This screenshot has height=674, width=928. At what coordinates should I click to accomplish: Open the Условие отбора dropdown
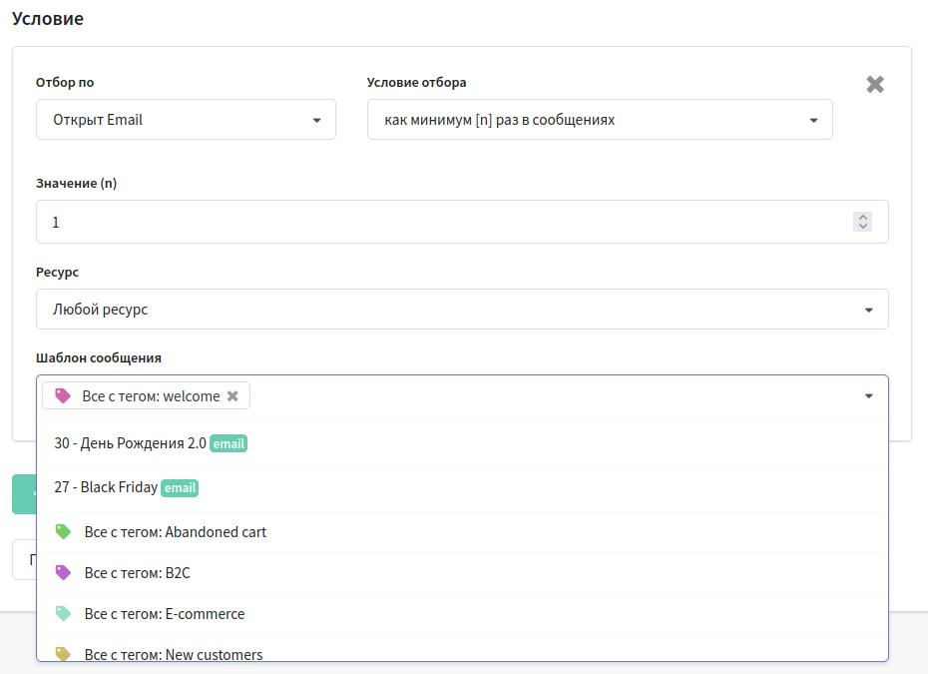(600, 120)
